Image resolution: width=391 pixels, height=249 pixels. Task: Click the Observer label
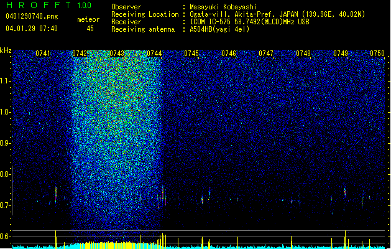[x=126, y=7]
